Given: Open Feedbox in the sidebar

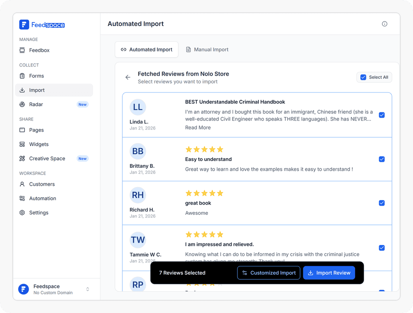Looking at the screenshot, I should pos(54,50).
